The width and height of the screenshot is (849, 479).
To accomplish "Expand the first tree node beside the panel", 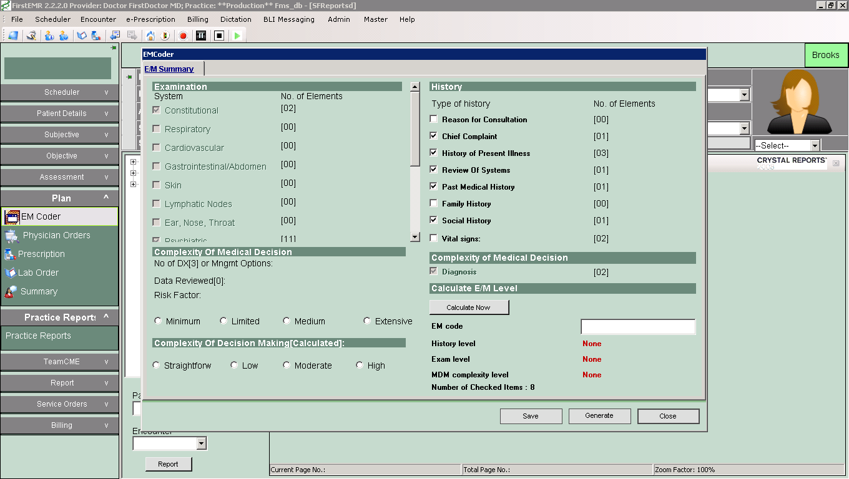I will (132, 161).
